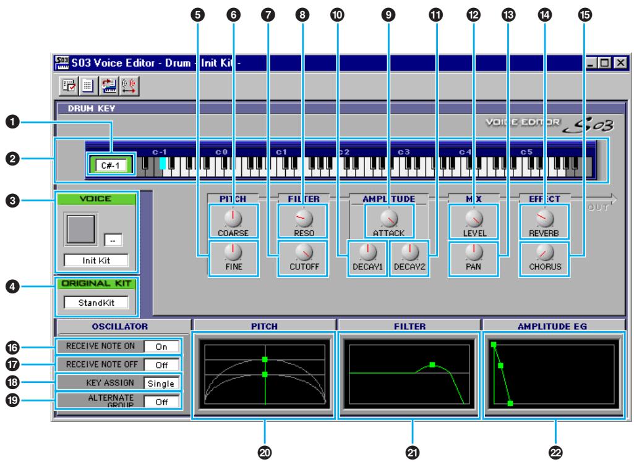Click the c5 octave label above keyboard
This screenshot has width=634, height=462.
526,152
